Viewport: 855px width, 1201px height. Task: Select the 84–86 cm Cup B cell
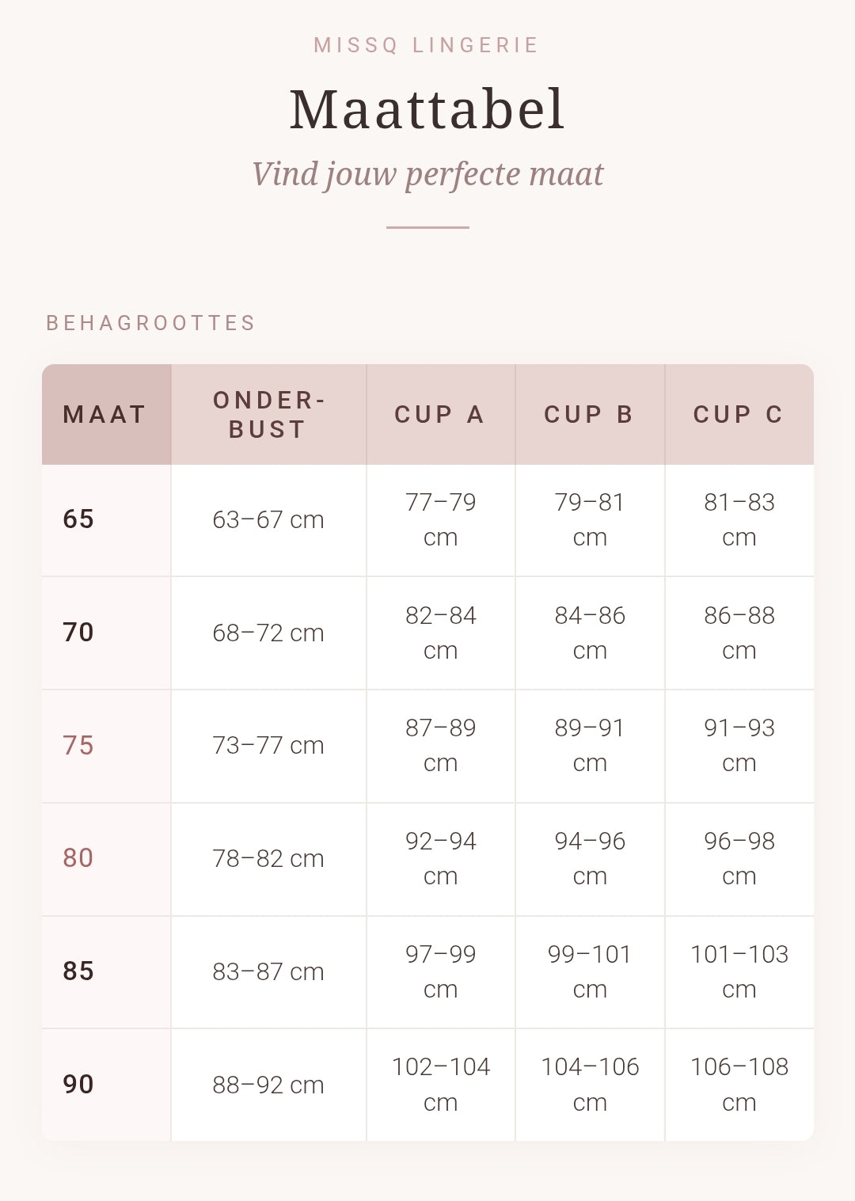(590, 633)
